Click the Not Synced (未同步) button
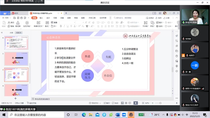 pyautogui.click(x=150, y=18)
